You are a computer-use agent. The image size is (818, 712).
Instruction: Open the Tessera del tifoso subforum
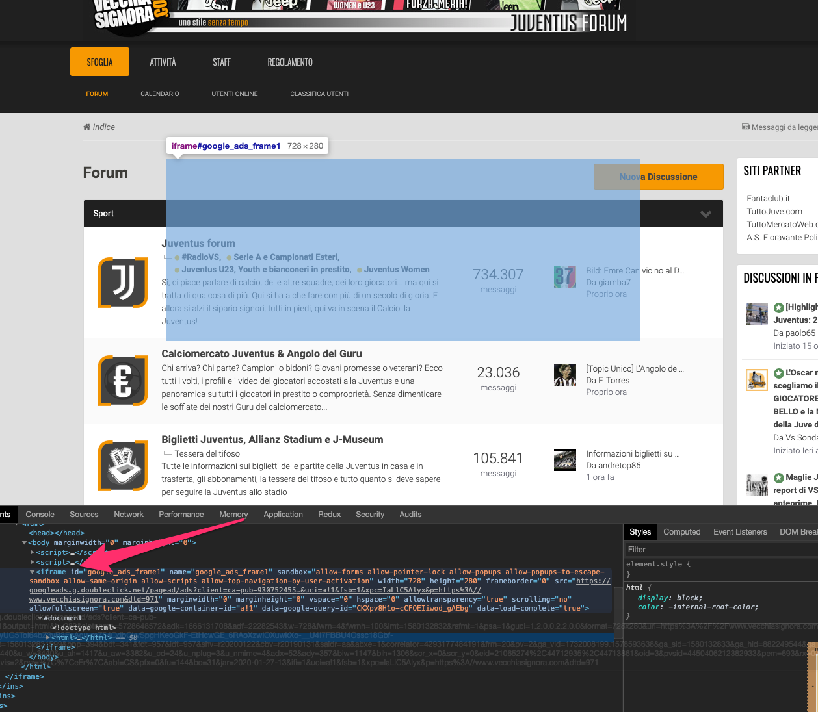pyautogui.click(x=207, y=454)
